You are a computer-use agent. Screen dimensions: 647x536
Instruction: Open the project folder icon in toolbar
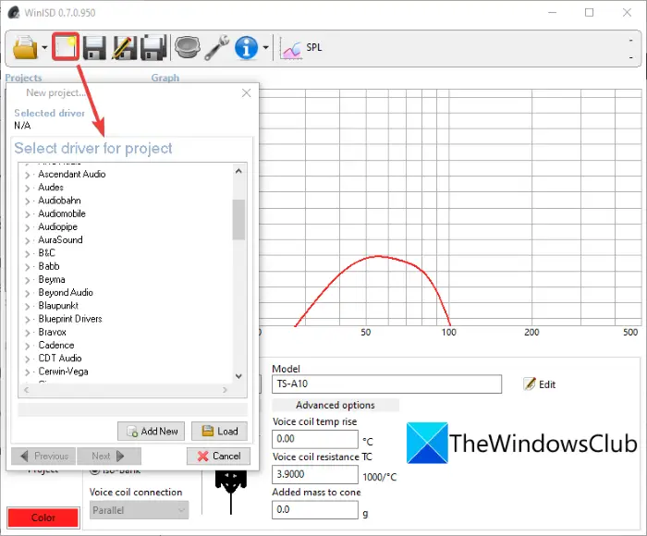(25, 47)
